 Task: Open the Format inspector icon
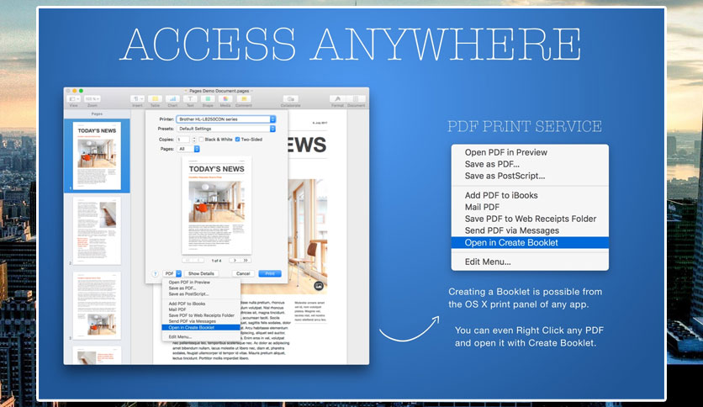[x=338, y=98]
